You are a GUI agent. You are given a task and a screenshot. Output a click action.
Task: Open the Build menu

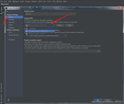[40, 1]
